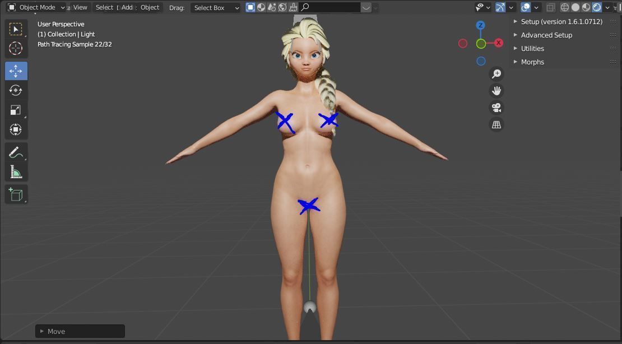622x344 pixels.
Task: Select the Select Box tool in left toolbar
Action: click(16, 29)
